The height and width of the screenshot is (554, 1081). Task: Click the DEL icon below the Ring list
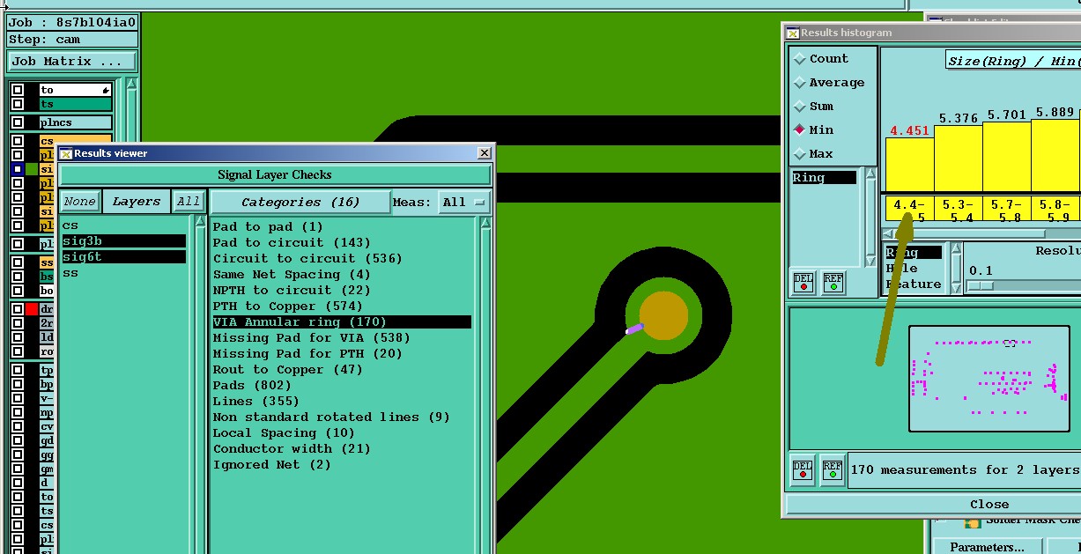(x=803, y=283)
